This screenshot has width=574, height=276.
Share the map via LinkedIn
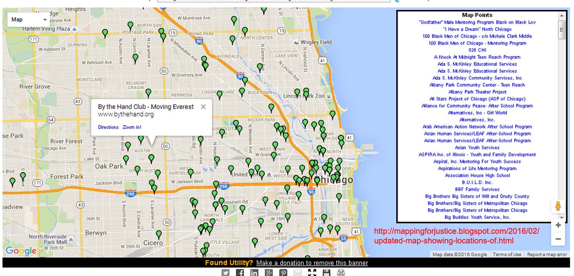tap(254, 272)
